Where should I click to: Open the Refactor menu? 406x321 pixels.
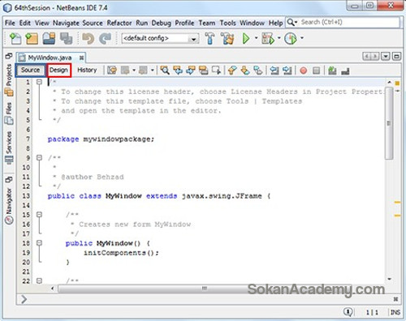click(119, 23)
